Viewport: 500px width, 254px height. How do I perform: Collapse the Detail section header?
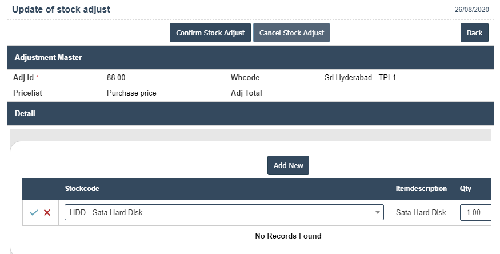point(25,114)
